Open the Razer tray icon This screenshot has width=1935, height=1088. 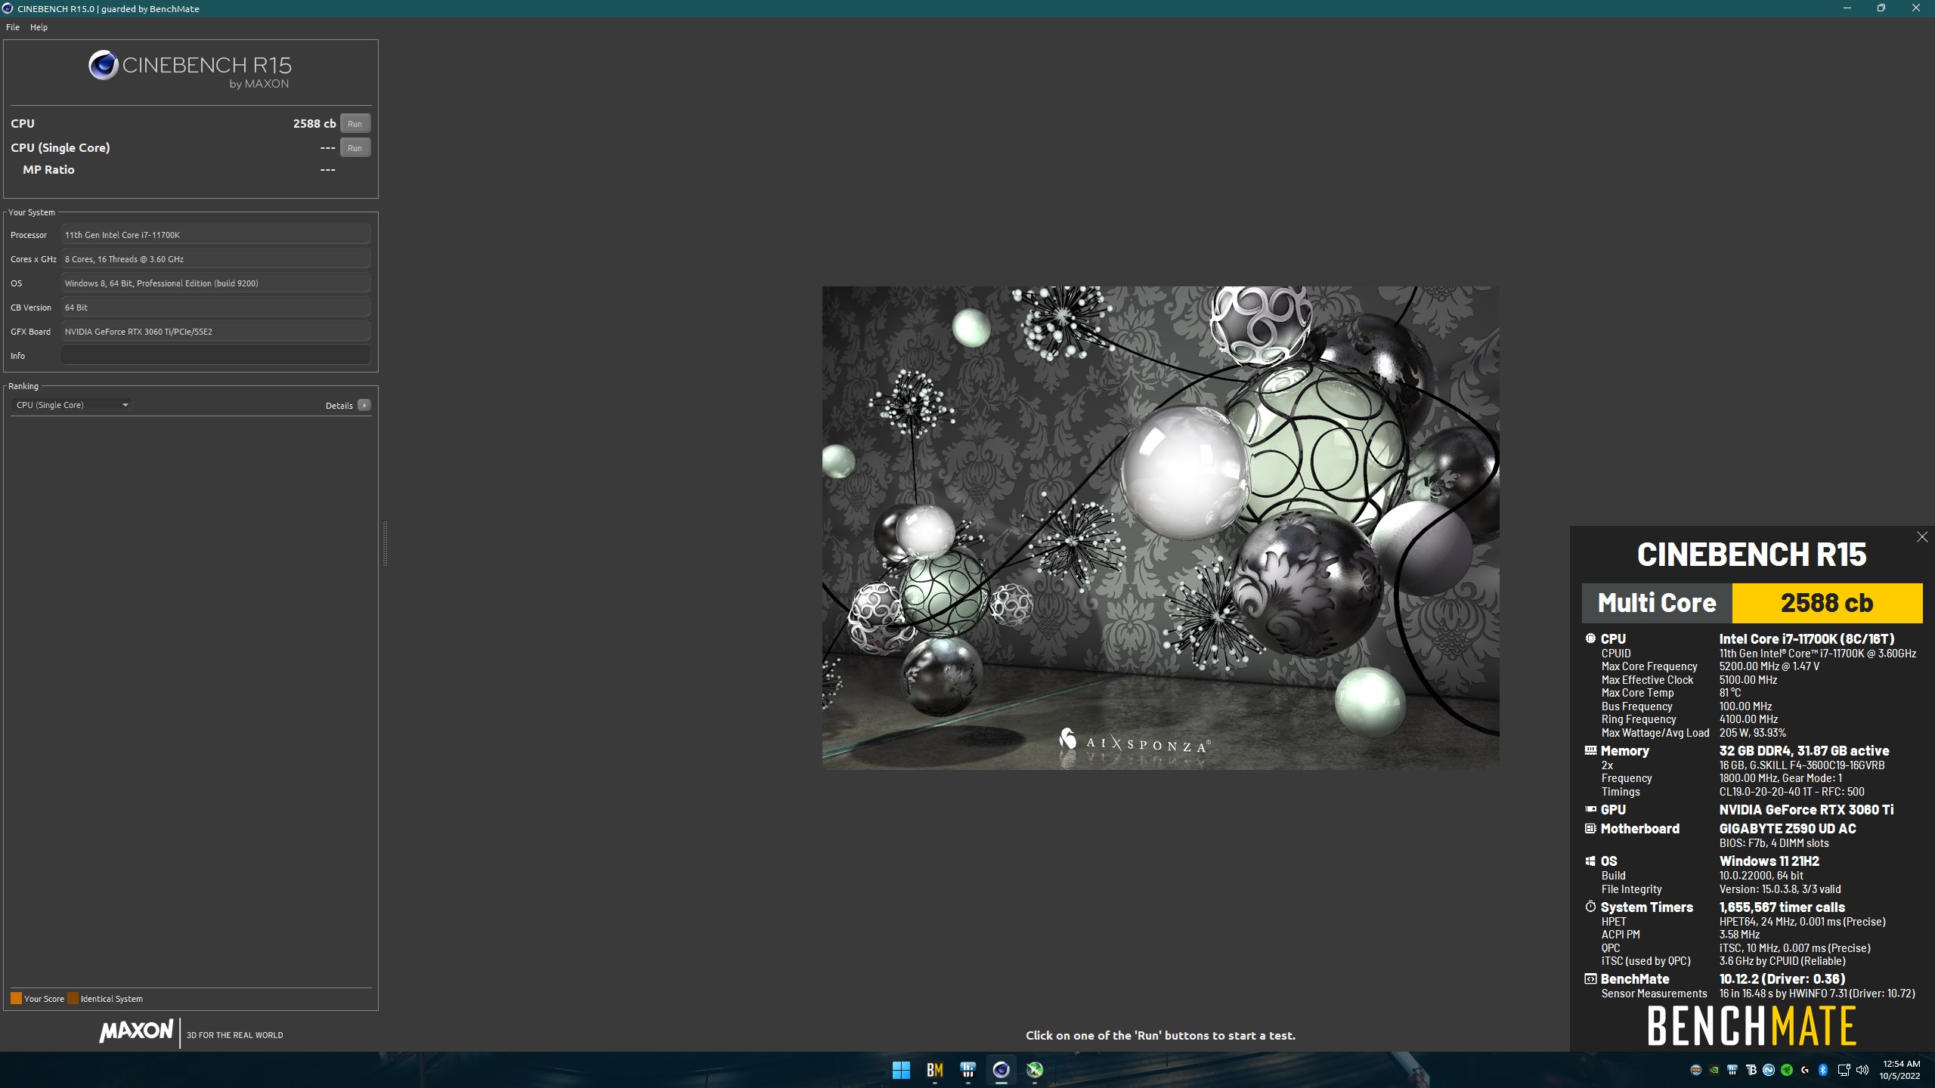(x=1787, y=1070)
